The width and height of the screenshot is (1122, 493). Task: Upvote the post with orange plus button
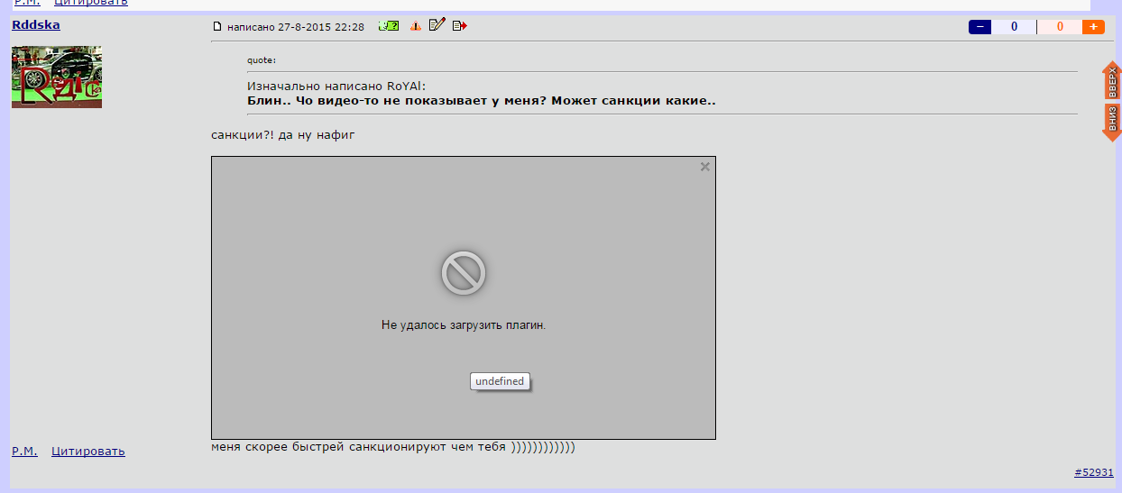1094,27
